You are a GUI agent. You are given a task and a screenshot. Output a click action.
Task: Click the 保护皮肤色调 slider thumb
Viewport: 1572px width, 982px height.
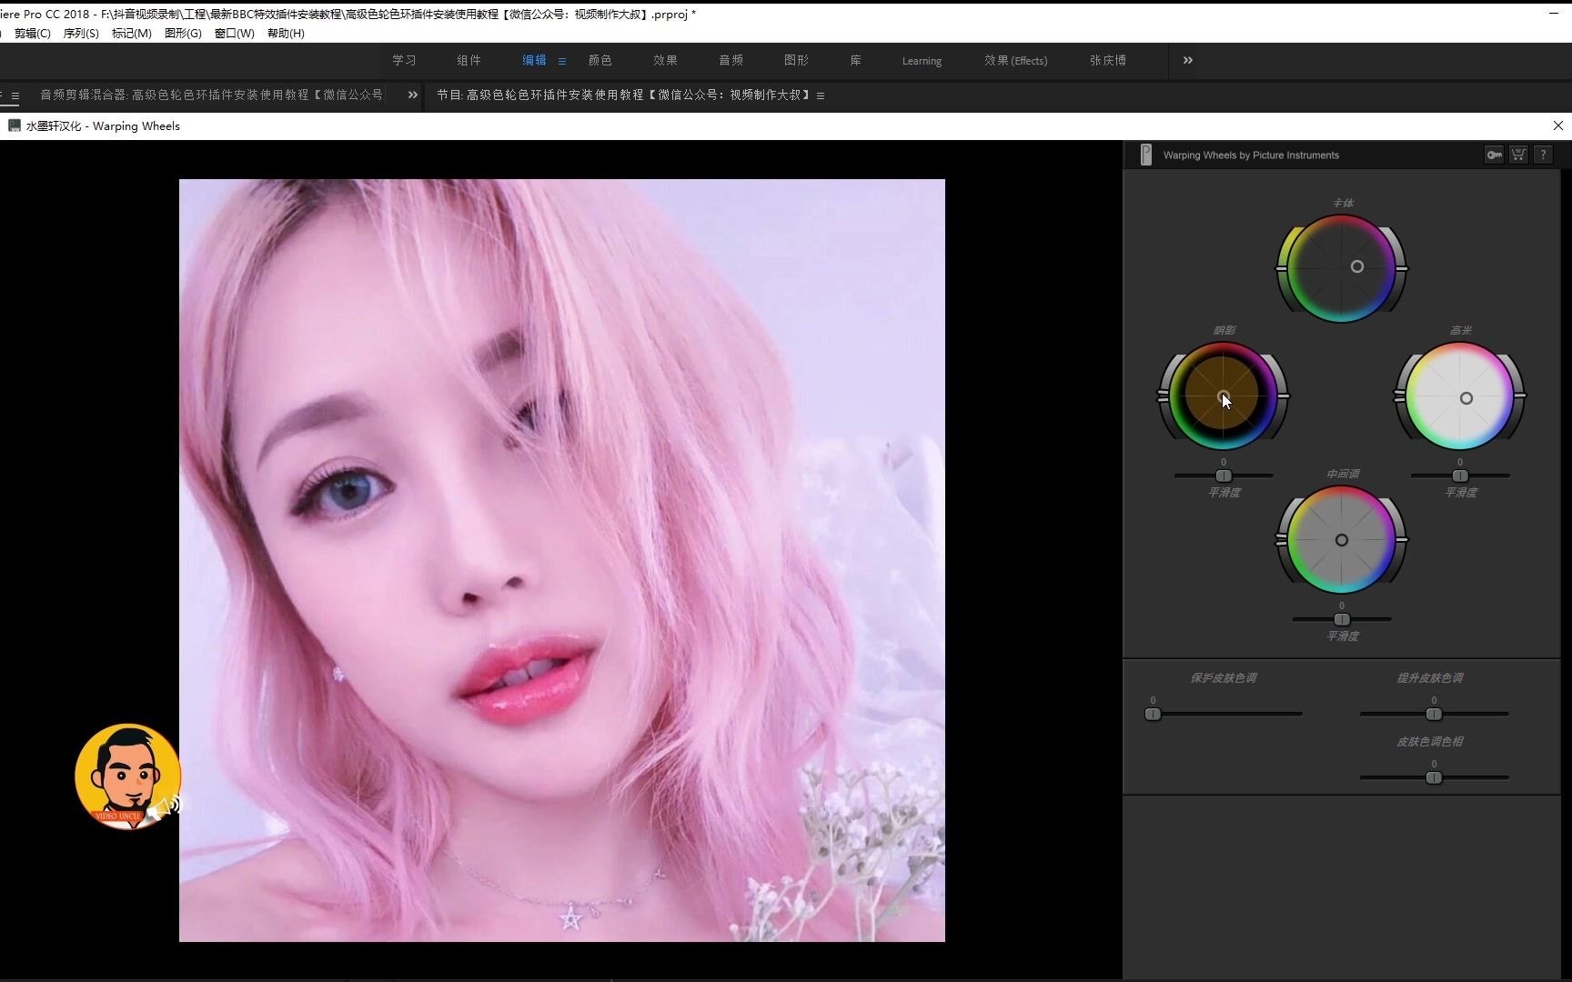tap(1153, 714)
